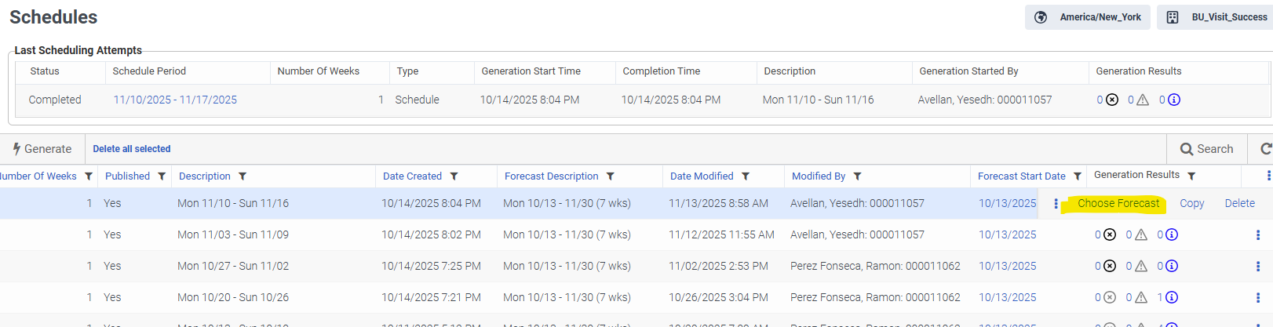Open the Search magnifier button
Image resolution: width=1273 pixels, height=327 pixels.
[1206, 149]
